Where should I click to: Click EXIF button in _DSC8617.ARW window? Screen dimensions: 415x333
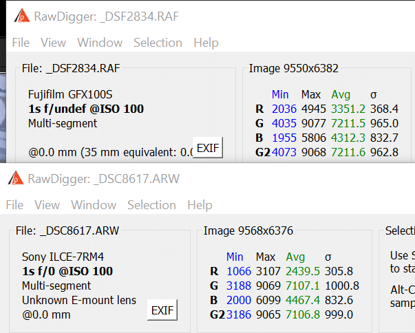[162, 310]
